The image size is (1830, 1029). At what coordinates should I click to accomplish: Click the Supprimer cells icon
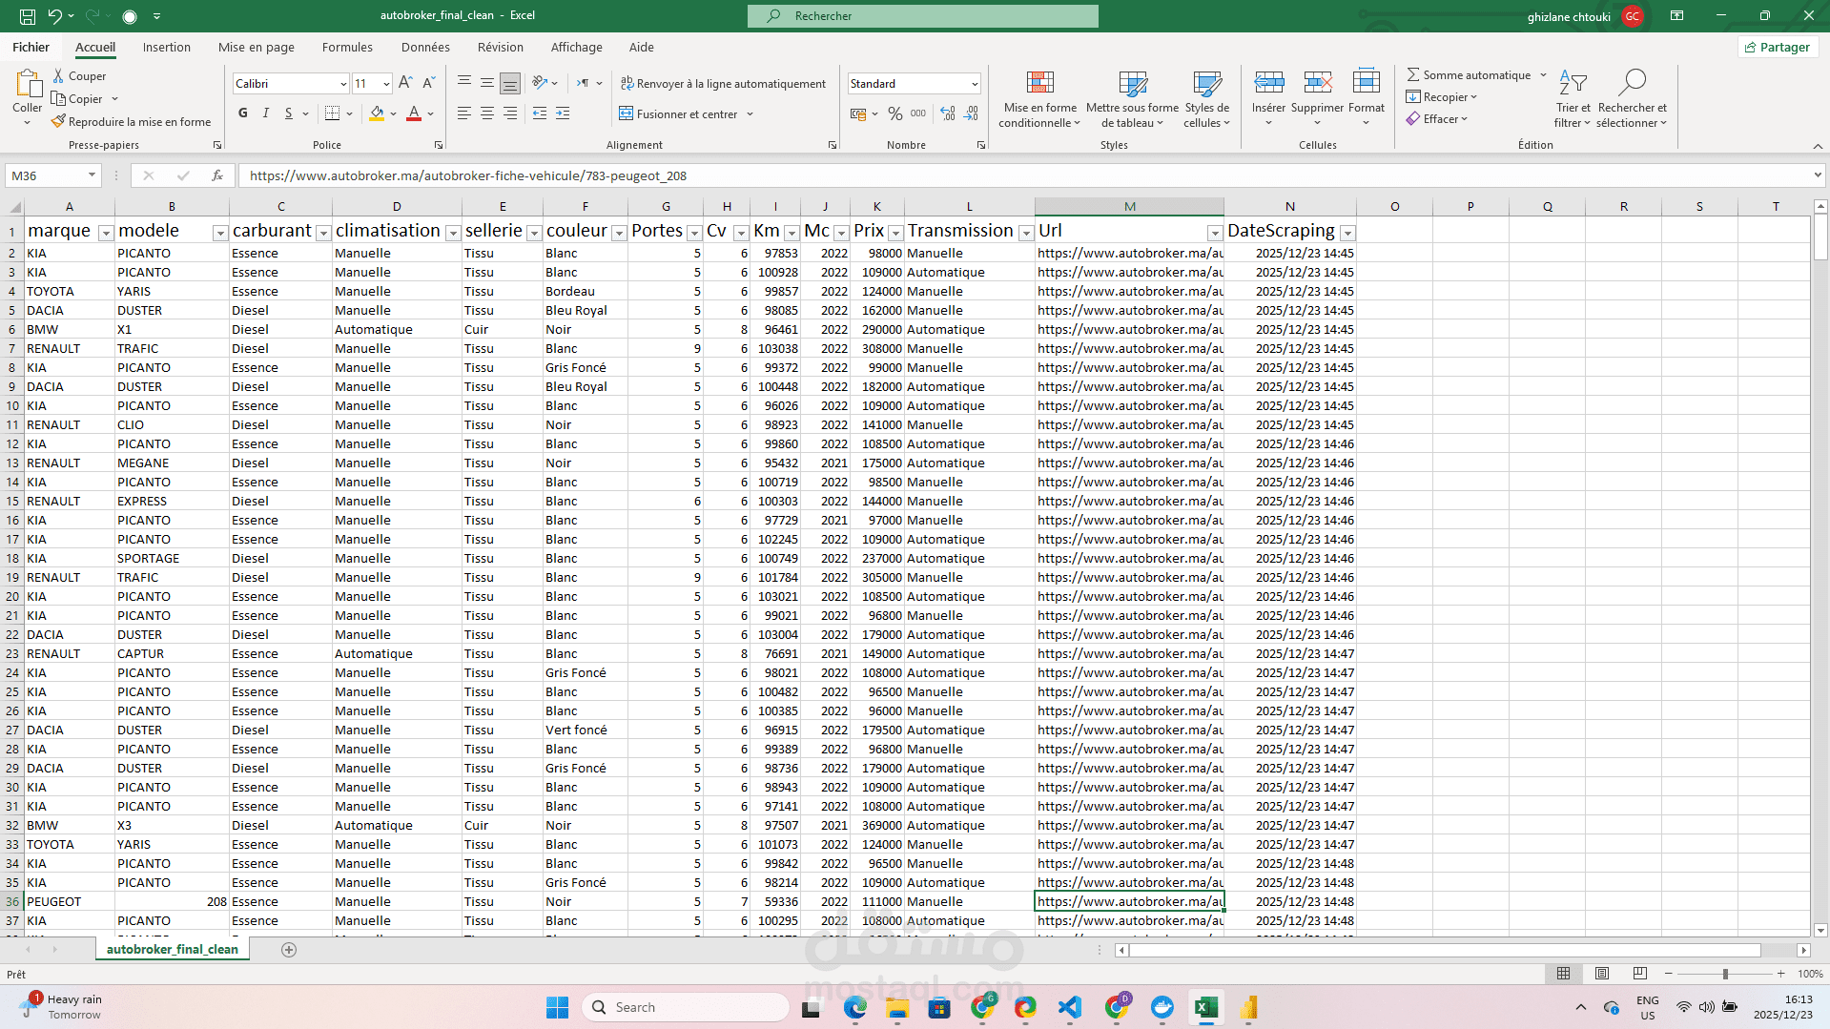coord(1317,82)
